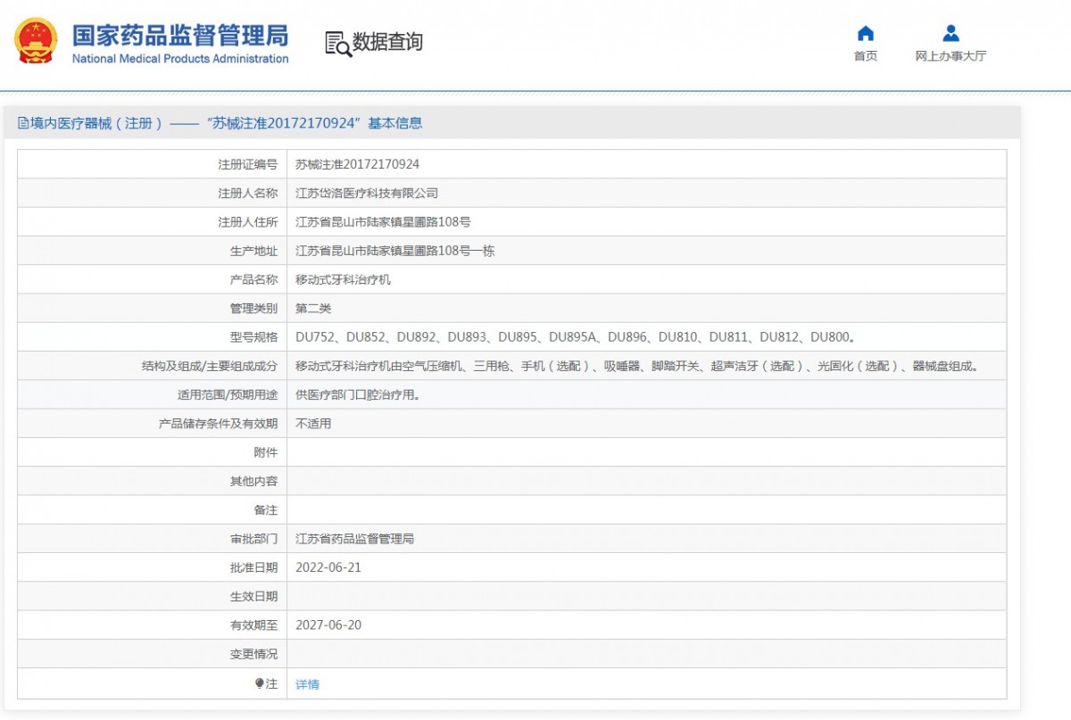Click the approval date 2022-06-21
This screenshot has height=720, width=1071.
pyautogui.click(x=328, y=567)
